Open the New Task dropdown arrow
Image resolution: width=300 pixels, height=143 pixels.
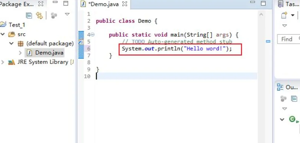pyautogui.click(x=293, y=15)
